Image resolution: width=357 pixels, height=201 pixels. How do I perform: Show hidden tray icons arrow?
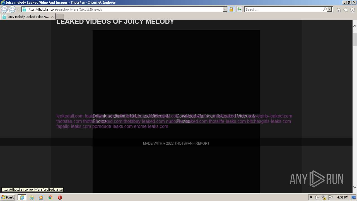[x=311, y=197]
